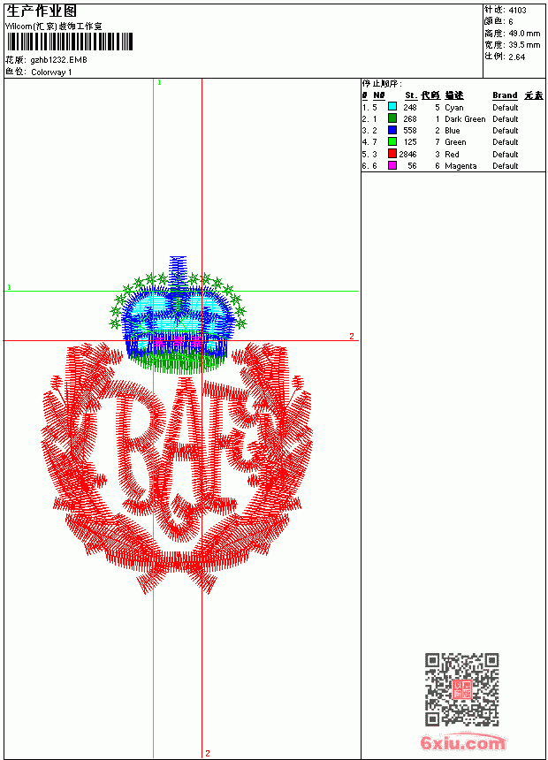The width and height of the screenshot is (548, 760).
Task: Click the magenta color swatch
Action: click(x=392, y=165)
